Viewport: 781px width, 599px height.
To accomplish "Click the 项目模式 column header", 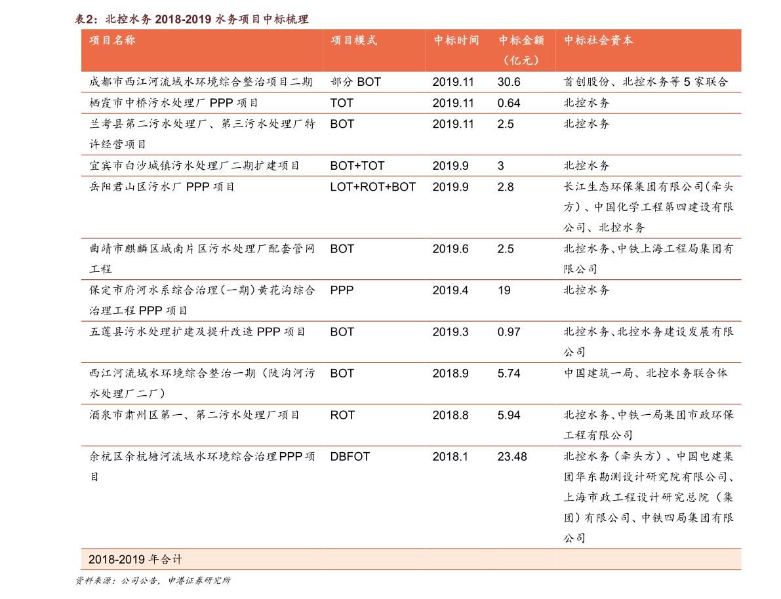I will pos(353,41).
